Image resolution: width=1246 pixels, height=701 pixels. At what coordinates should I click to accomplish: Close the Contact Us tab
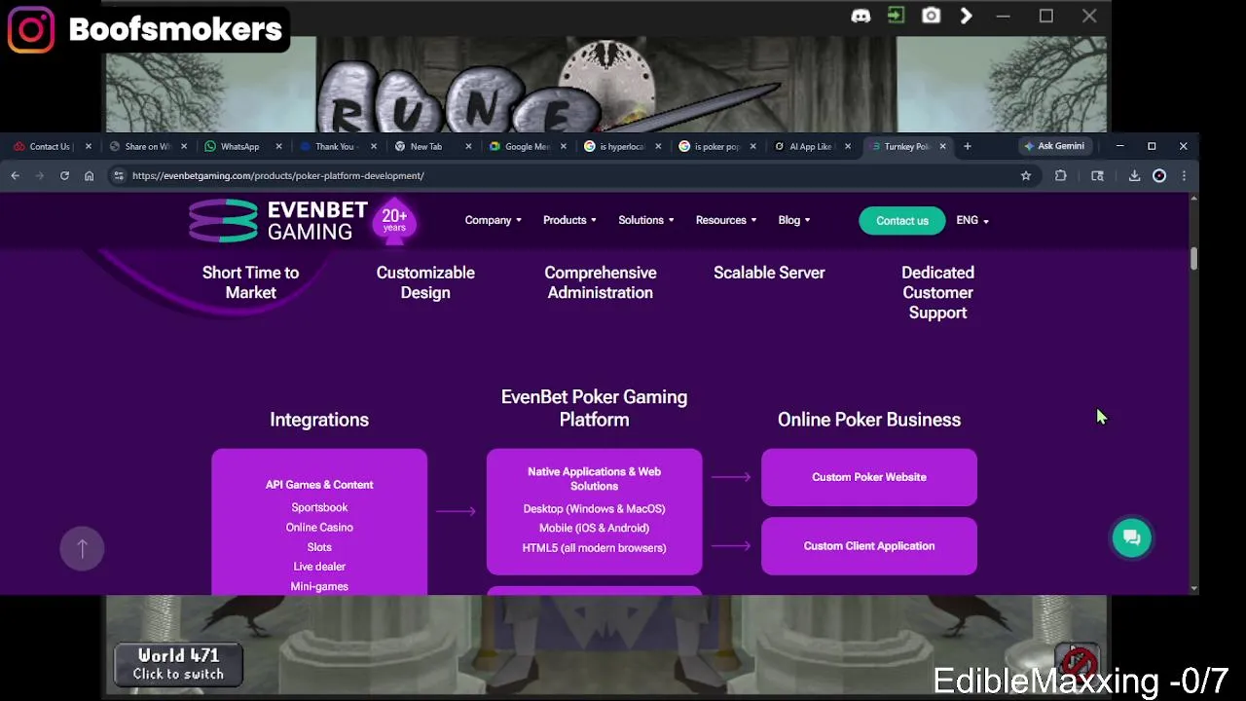(88, 146)
